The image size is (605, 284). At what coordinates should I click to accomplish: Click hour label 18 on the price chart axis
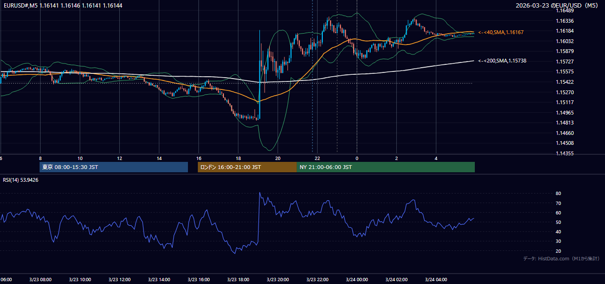coord(238,158)
